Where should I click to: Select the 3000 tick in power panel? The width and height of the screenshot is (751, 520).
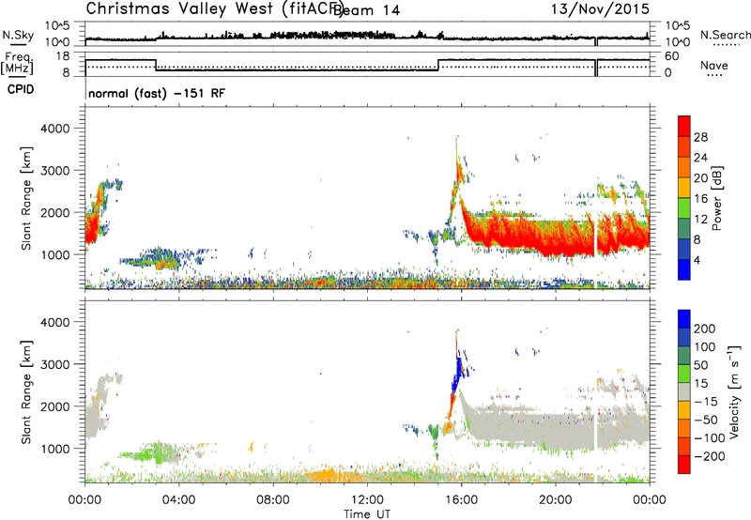tap(55, 171)
